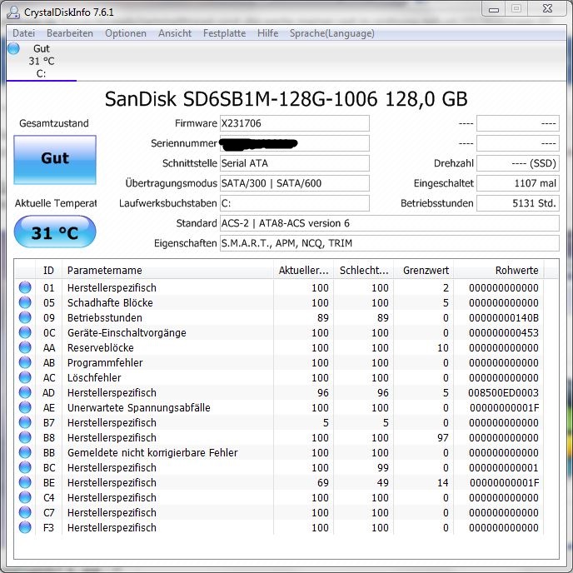Click status orb of attribute B7
This screenshot has width=573, height=573.
(25, 422)
